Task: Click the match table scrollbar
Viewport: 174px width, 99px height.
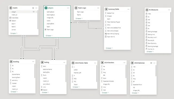Action: pyautogui.click(x=38, y=20)
